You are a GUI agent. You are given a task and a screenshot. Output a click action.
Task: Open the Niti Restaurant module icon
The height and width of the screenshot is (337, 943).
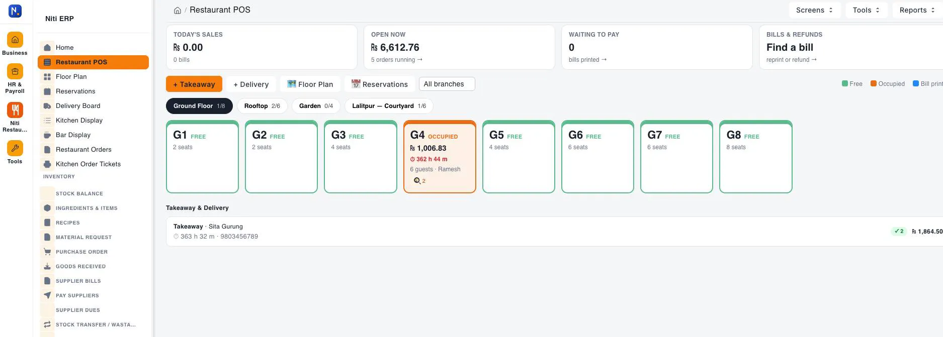(x=15, y=110)
